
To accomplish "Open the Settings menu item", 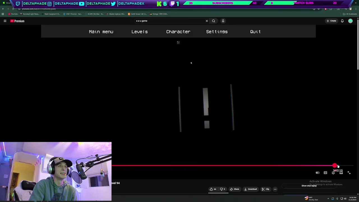I will (217, 32).
